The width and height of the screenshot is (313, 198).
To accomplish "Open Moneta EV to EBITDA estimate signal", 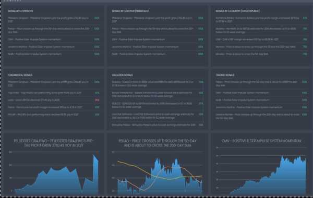I will click(261, 30).
